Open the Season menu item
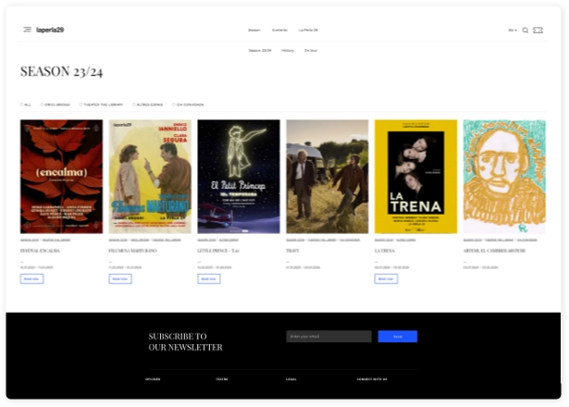Screen dimensions: 569x407 point(254,31)
